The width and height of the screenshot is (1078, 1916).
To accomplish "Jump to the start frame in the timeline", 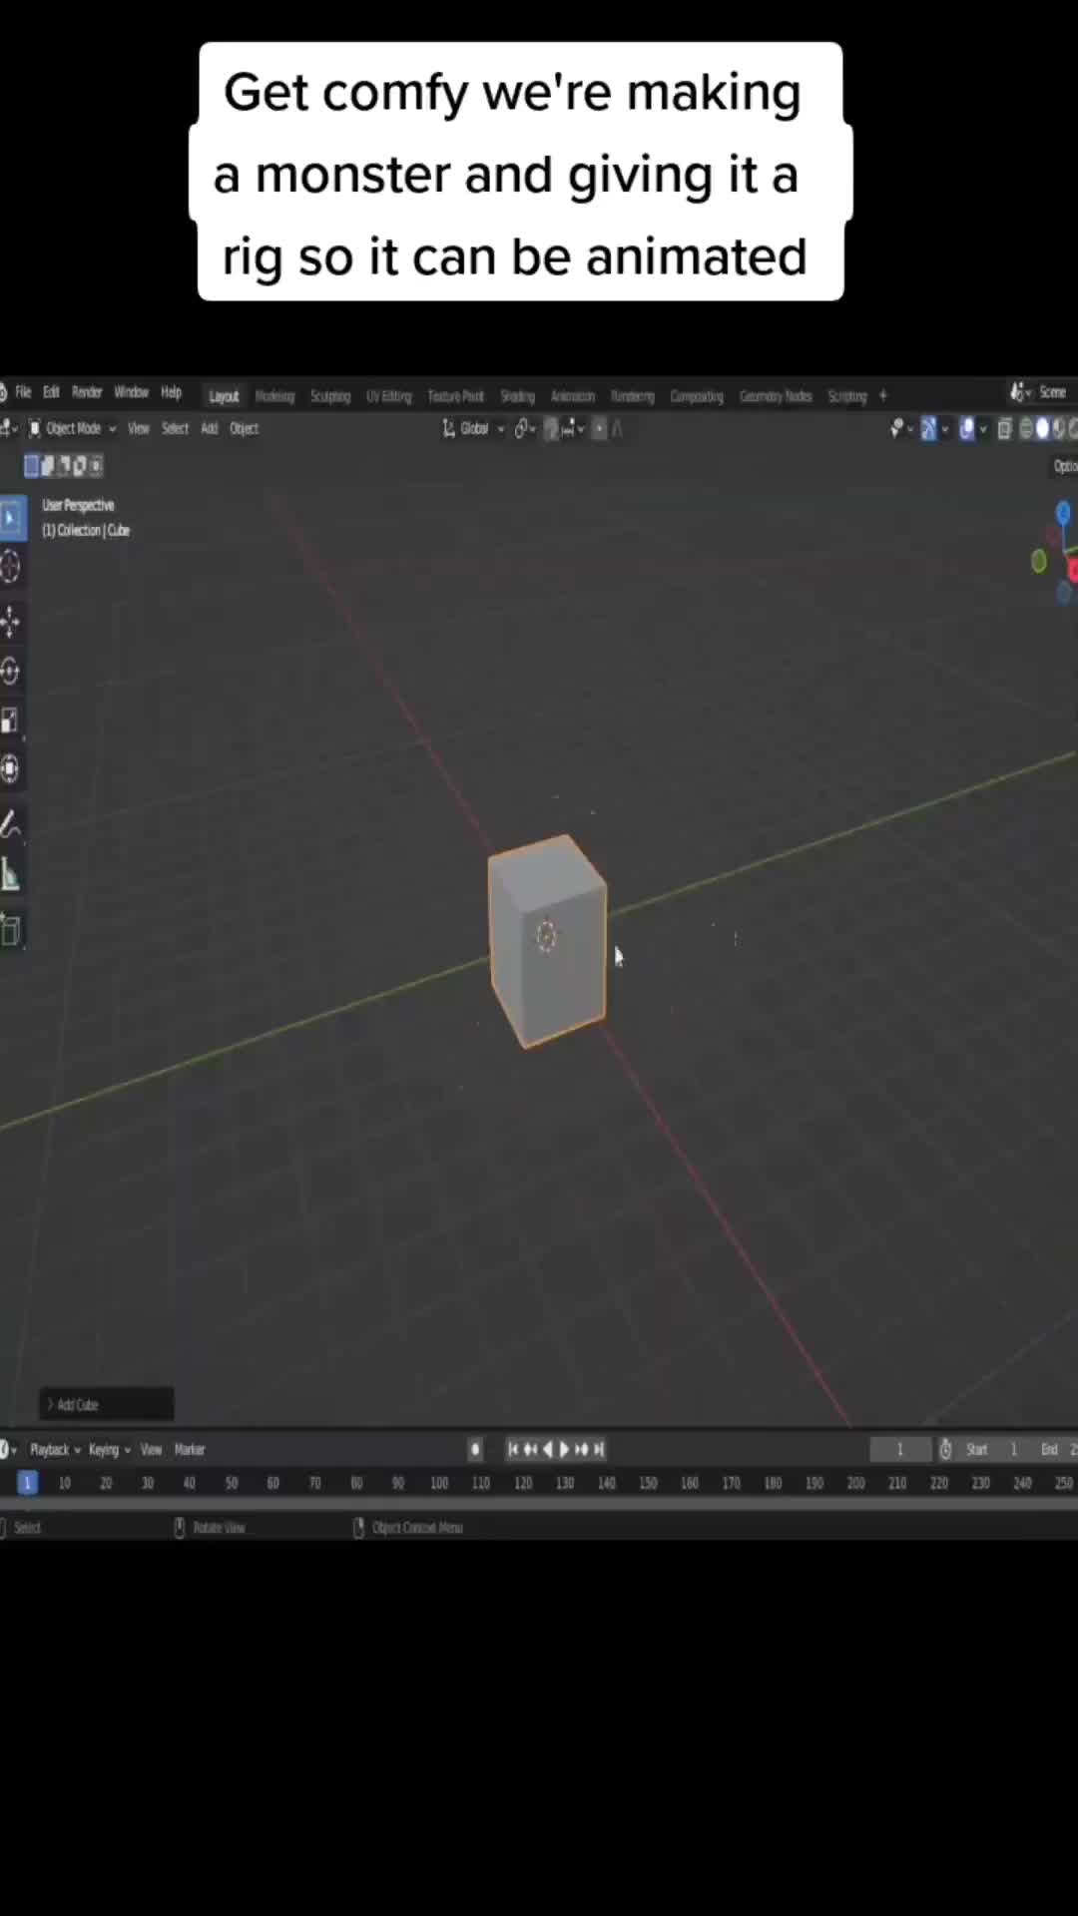I will [513, 1449].
